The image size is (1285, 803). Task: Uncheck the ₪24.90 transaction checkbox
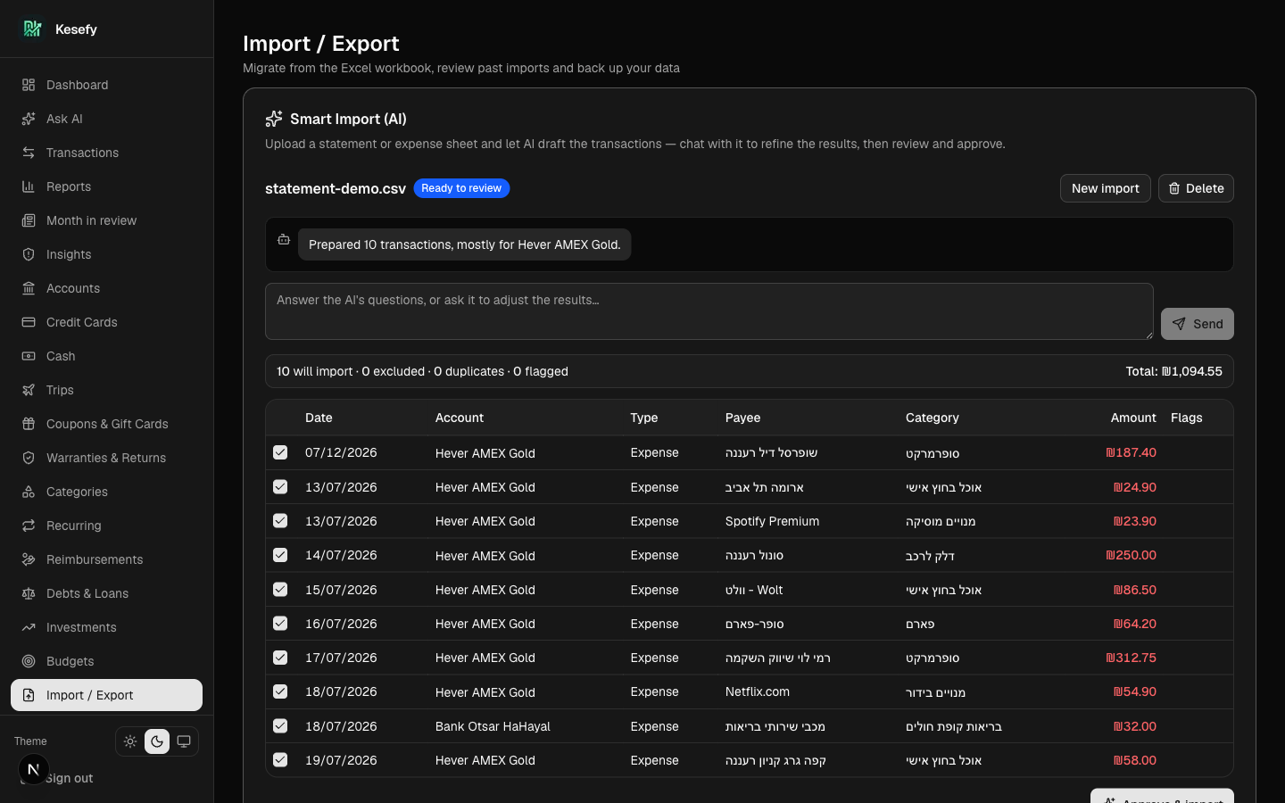280,487
